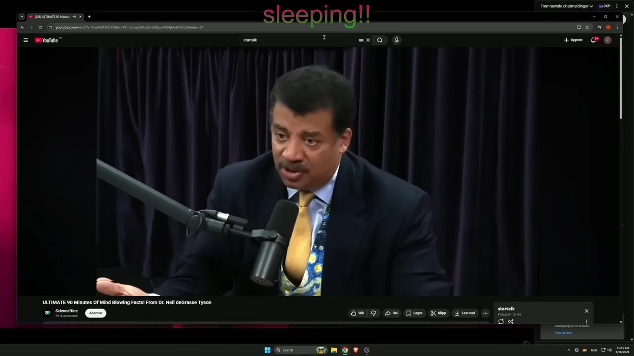Click the Finn ut mer link
634x356 pixels.
pos(563,333)
